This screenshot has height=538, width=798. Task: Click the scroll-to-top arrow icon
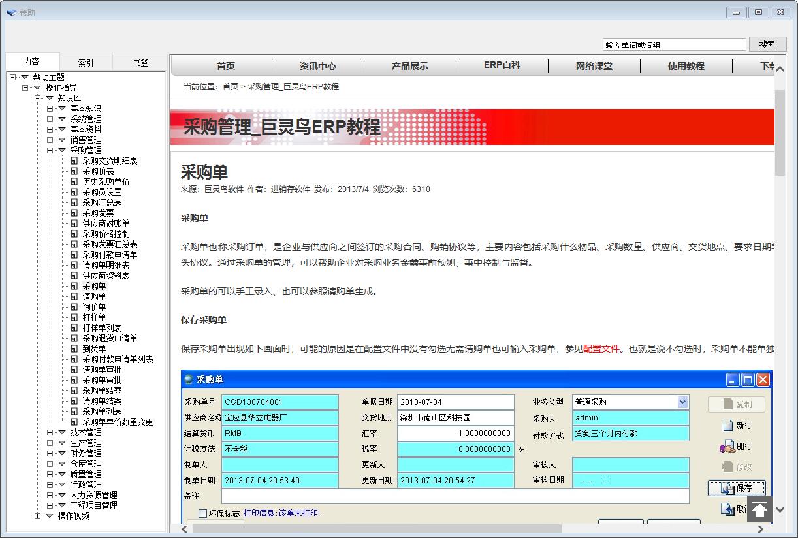(x=759, y=510)
